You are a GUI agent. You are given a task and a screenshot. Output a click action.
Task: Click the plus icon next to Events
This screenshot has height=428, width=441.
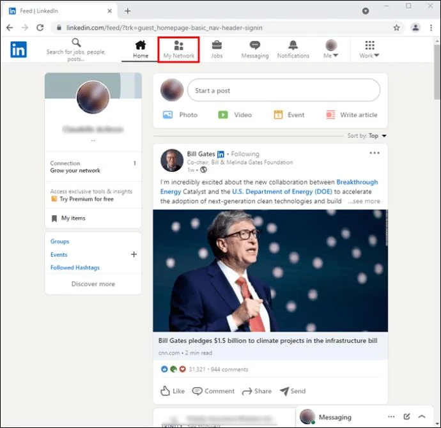[134, 254]
